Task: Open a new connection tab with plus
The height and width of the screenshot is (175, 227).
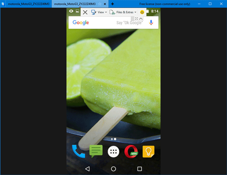Action: [112, 4]
